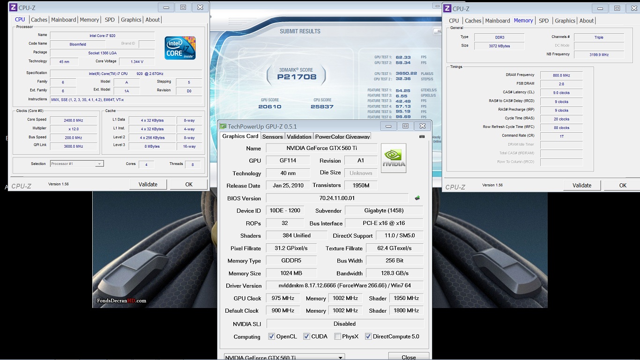Select the Graphics Card tab in GPU-Z

[240, 136]
